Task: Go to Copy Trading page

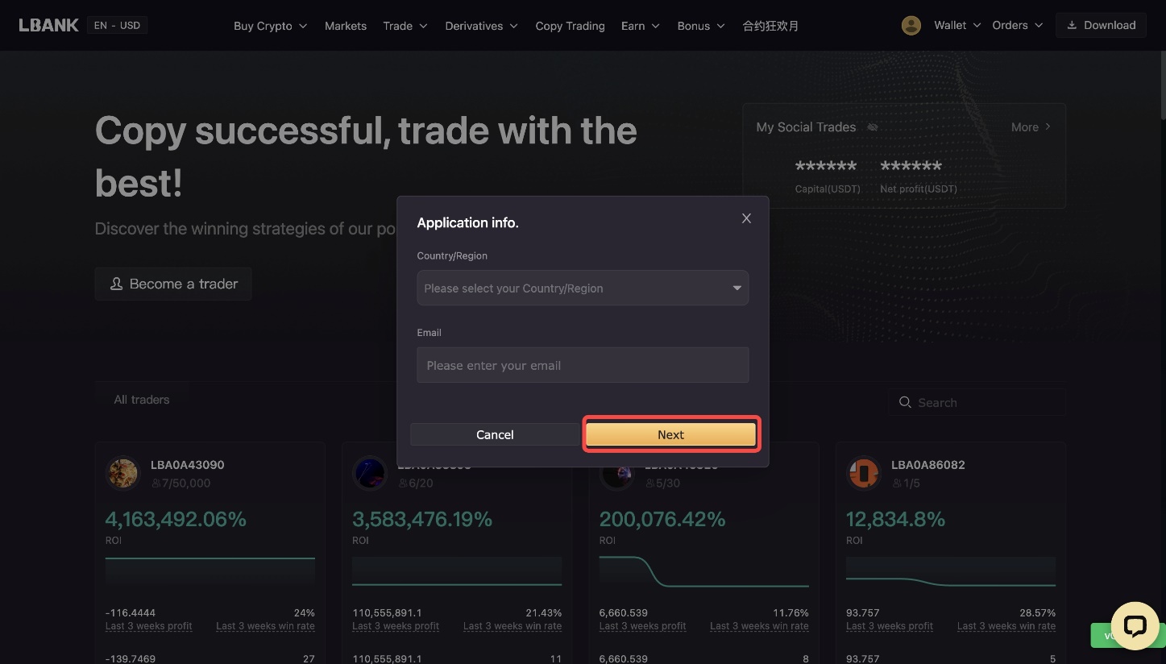Action: [570, 26]
